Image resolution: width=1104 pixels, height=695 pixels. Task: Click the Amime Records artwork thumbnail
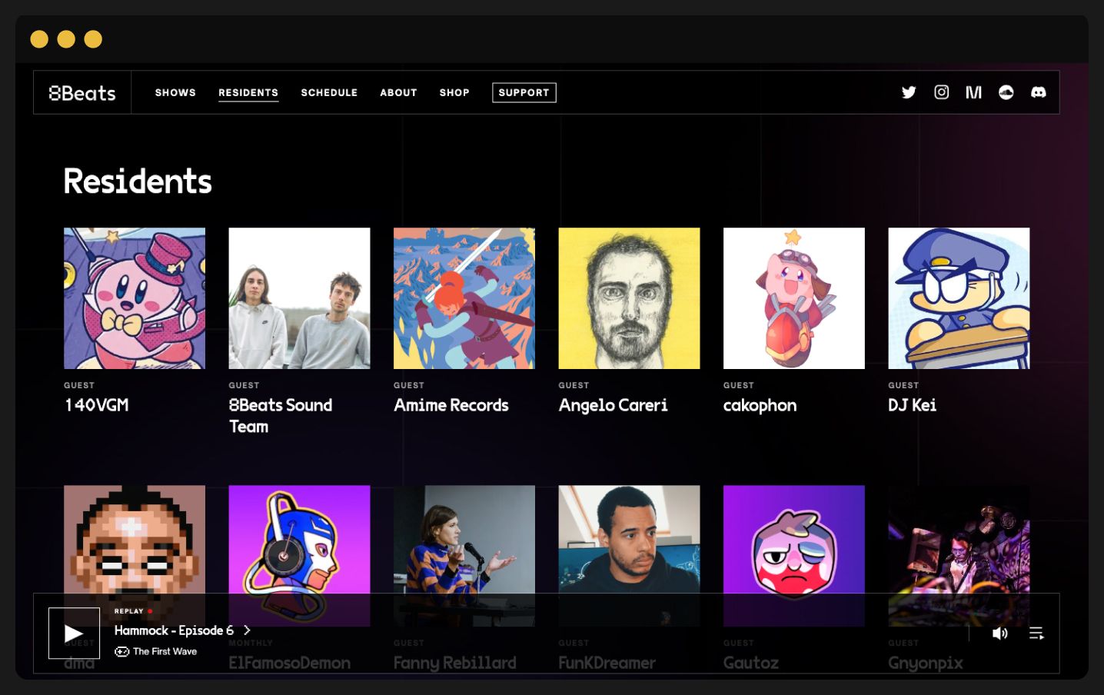pos(464,298)
